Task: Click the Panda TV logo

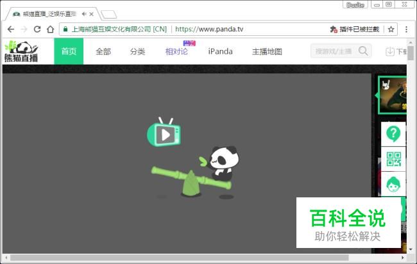Action: pyautogui.click(x=22, y=51)
